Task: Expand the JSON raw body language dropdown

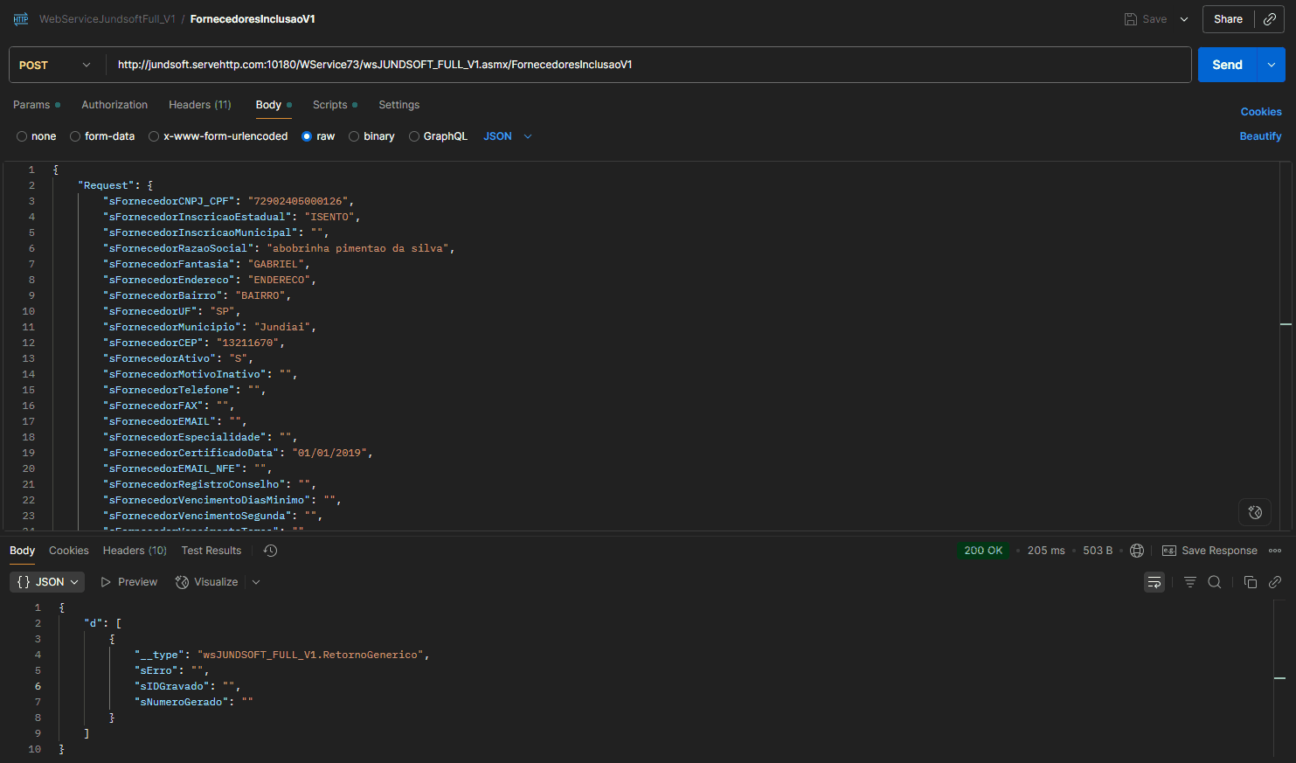Action: [508, 136]
